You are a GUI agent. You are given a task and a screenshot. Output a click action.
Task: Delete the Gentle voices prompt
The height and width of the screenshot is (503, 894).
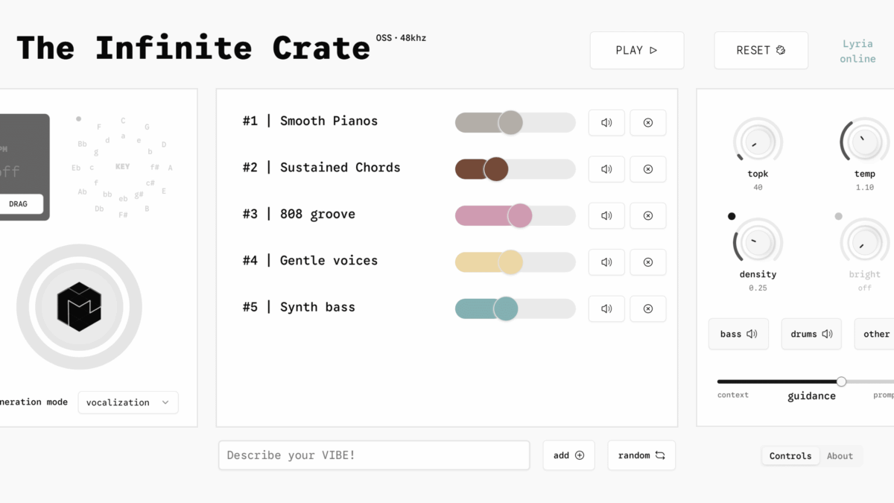tap(647, 262)
